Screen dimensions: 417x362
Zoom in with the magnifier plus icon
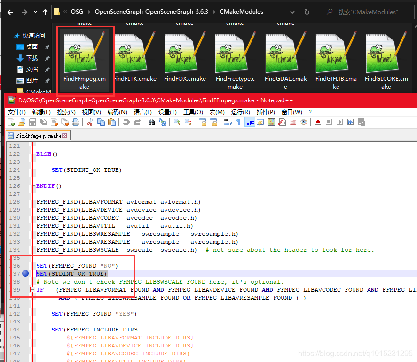(x=177, y=122)
